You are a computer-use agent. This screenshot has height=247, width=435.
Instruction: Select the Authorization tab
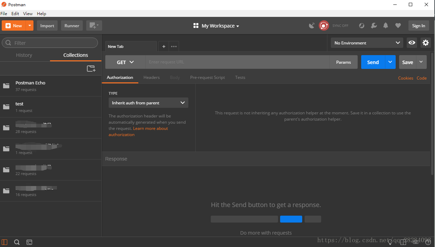pyautogui.click(x=120, y=78)
